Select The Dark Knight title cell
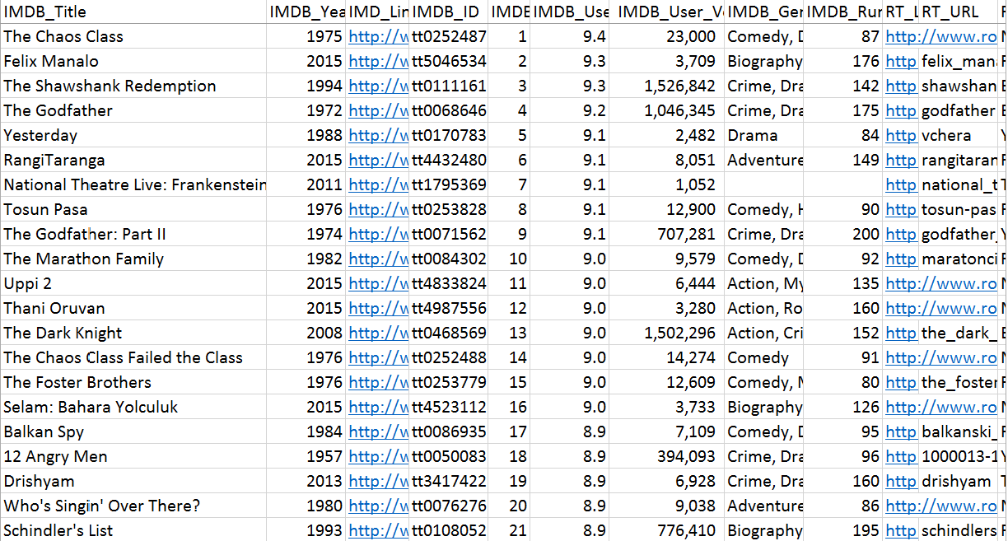The width and height of the screenshot is (1008, 541). pyautogui.click(x=134, y=333)
